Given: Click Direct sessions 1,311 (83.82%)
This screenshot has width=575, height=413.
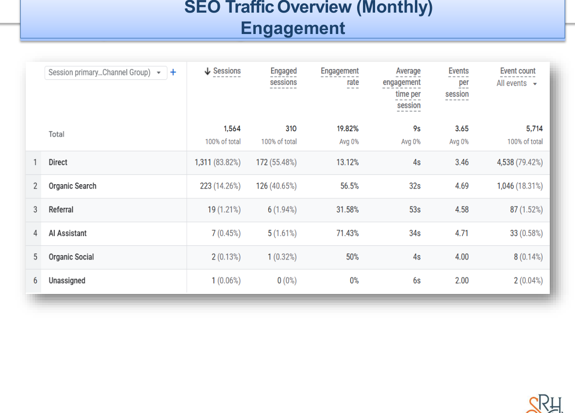Looking at the screenshot, I should click(217, 162).
